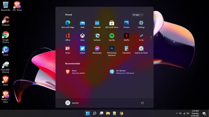Open CCleaner desktop shortcut

pos(5,21)
